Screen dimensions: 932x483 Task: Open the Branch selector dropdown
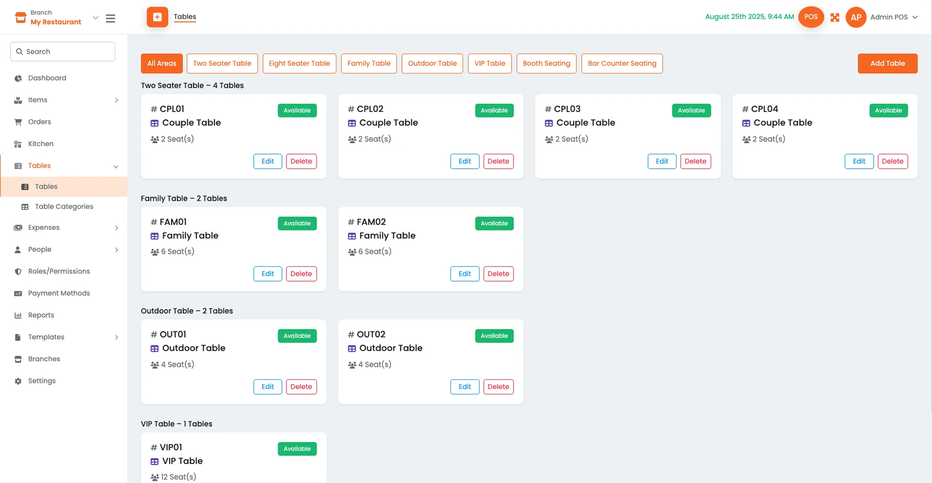coord(95,18)
